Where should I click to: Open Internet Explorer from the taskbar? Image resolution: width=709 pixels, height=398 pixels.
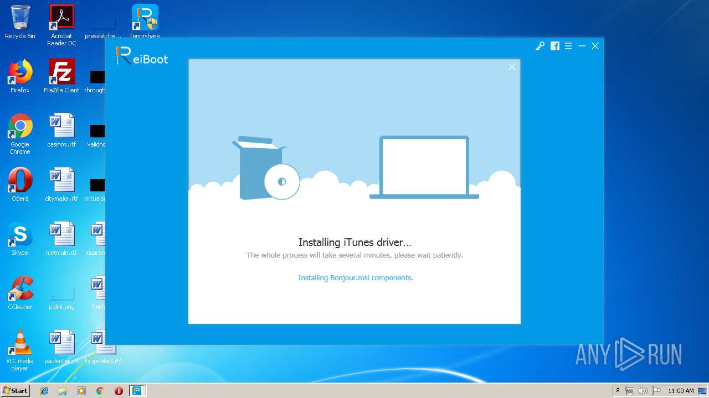(44, 391)
